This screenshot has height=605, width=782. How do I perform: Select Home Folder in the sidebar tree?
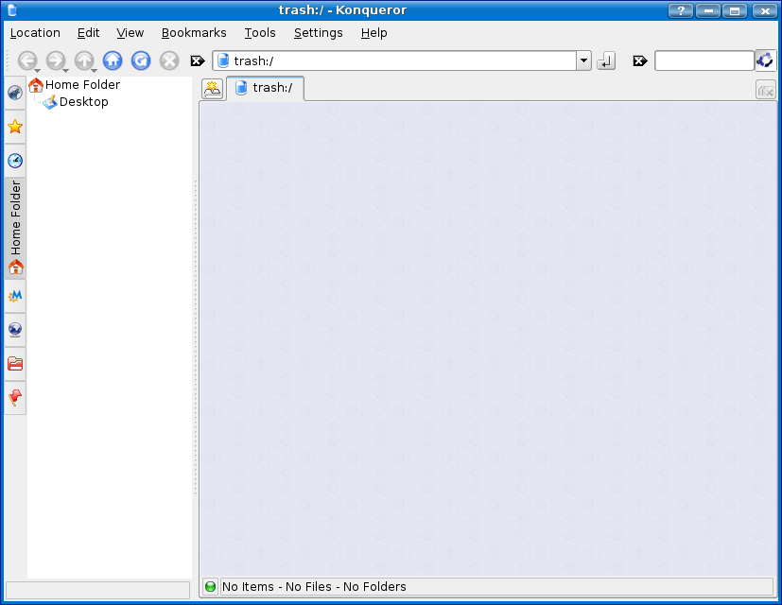click(x=82, y=85)
